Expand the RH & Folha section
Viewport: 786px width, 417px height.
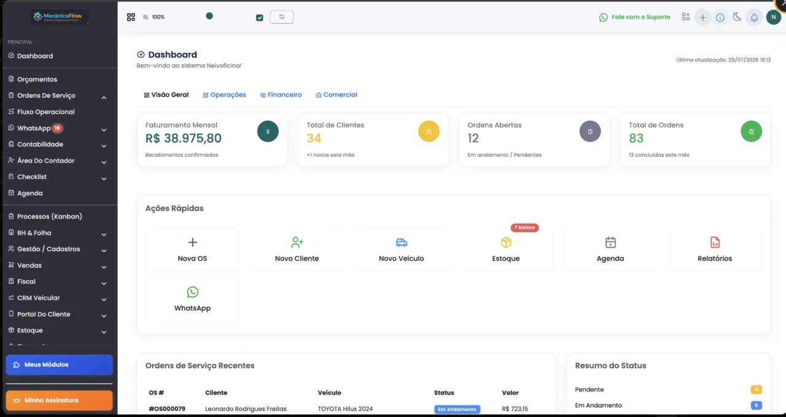(x=104, y=234)
